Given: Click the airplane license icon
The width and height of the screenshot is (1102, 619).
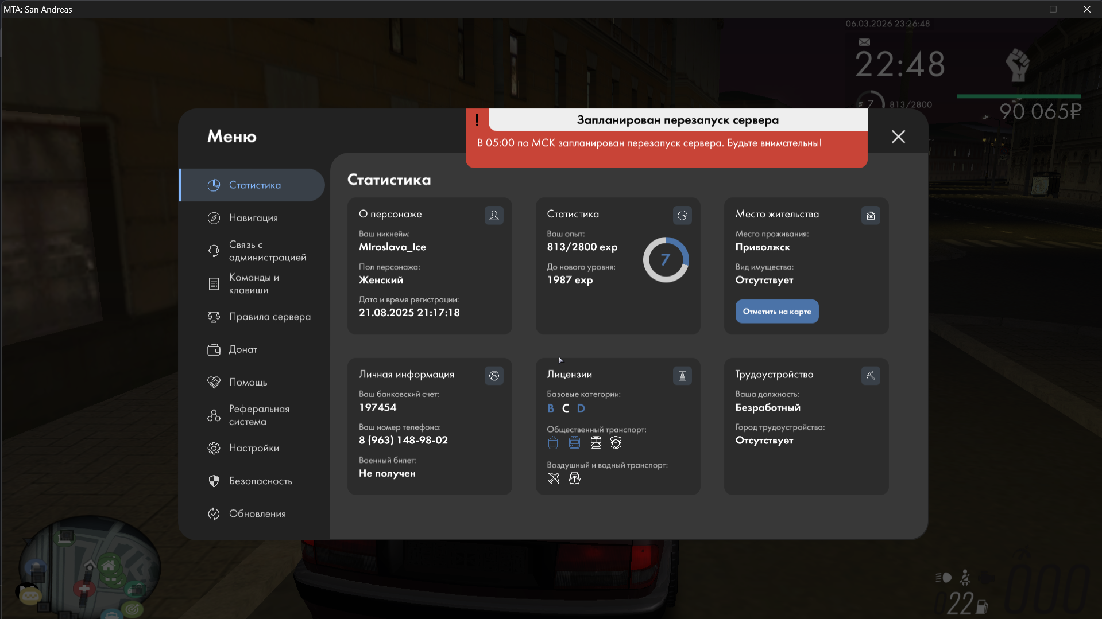Looking at the screenshot, I should pyautogui.click(x=554, y=478).
